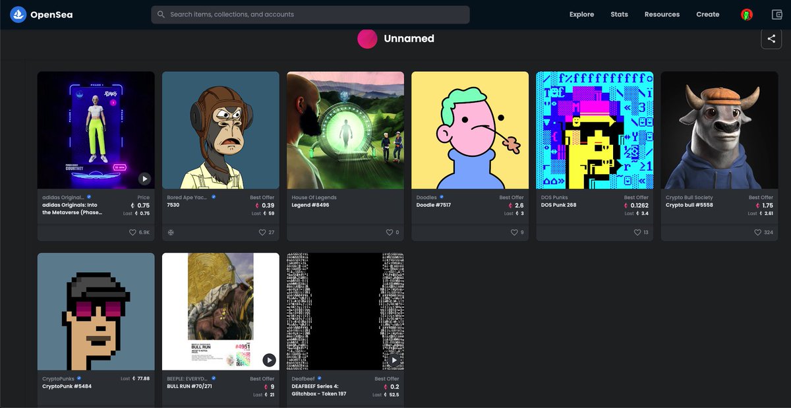Screen dimensions: 791x408
Task: Open the Bored Ape Yac... collection link
Action: coord(188,197)
